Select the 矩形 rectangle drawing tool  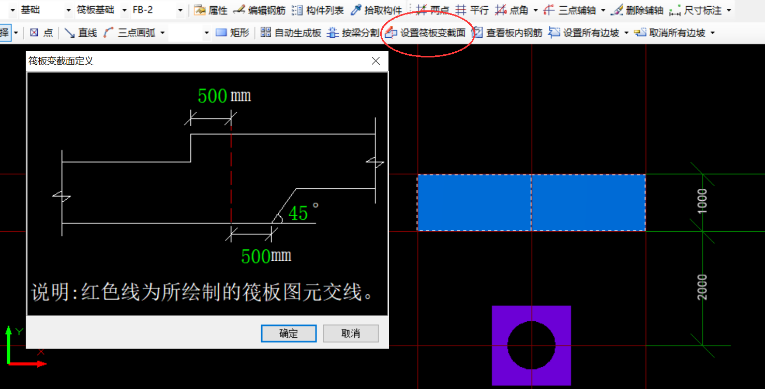[233, 33]
